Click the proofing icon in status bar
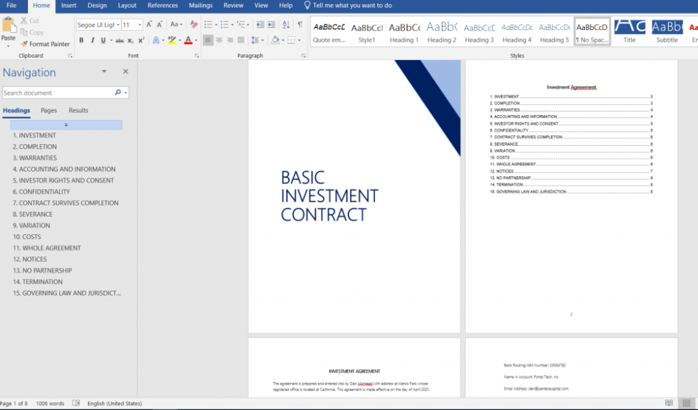The width and height of the screenshot is (698, 410). point(76,403)
